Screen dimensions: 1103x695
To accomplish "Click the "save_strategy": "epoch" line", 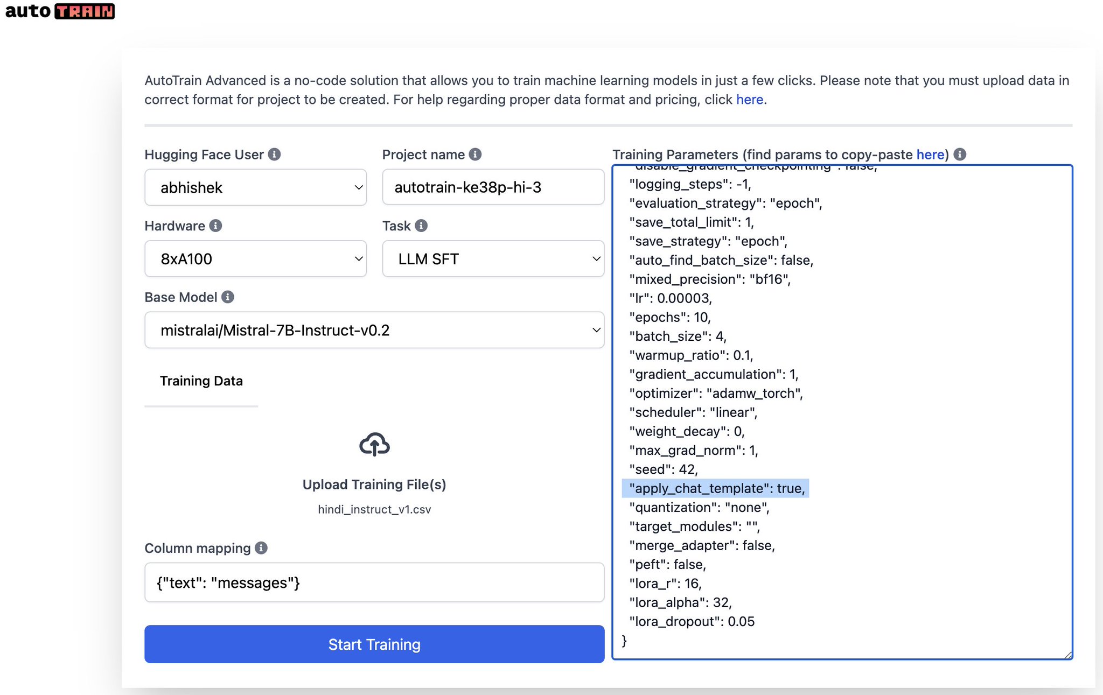I will 708,241.
